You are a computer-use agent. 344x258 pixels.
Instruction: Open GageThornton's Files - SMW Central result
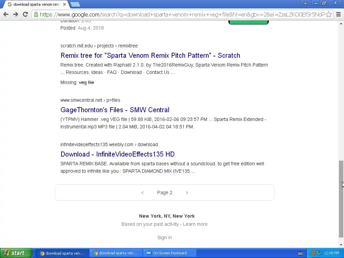[115, 110]
